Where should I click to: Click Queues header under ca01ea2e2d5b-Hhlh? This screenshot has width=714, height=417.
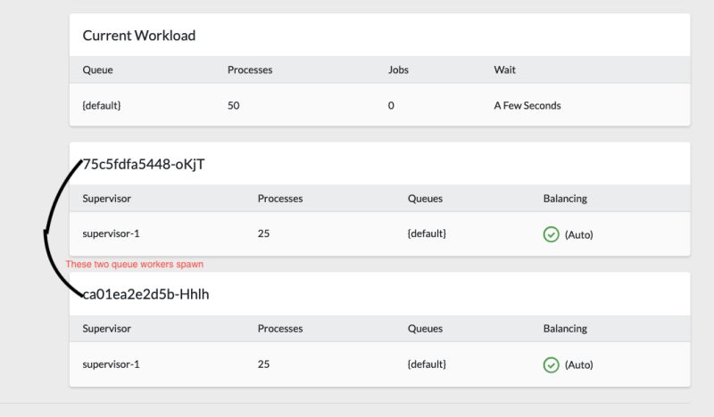point(425,329)
